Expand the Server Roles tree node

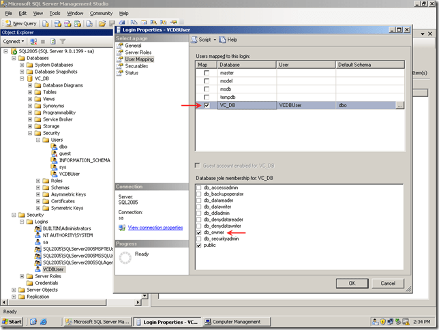tap(22, 276)
